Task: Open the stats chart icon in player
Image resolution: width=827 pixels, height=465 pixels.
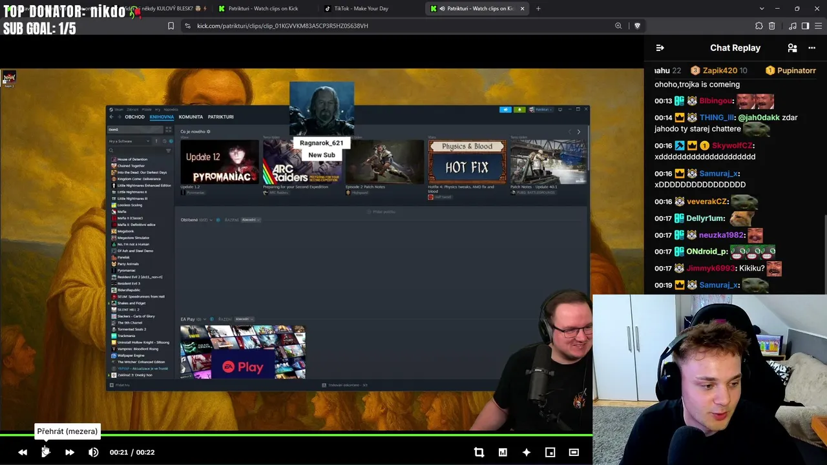Action: point(503,452)
